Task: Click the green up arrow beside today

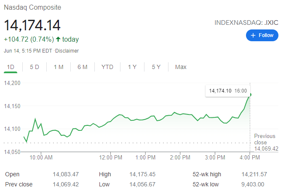Action: [58, 40]
